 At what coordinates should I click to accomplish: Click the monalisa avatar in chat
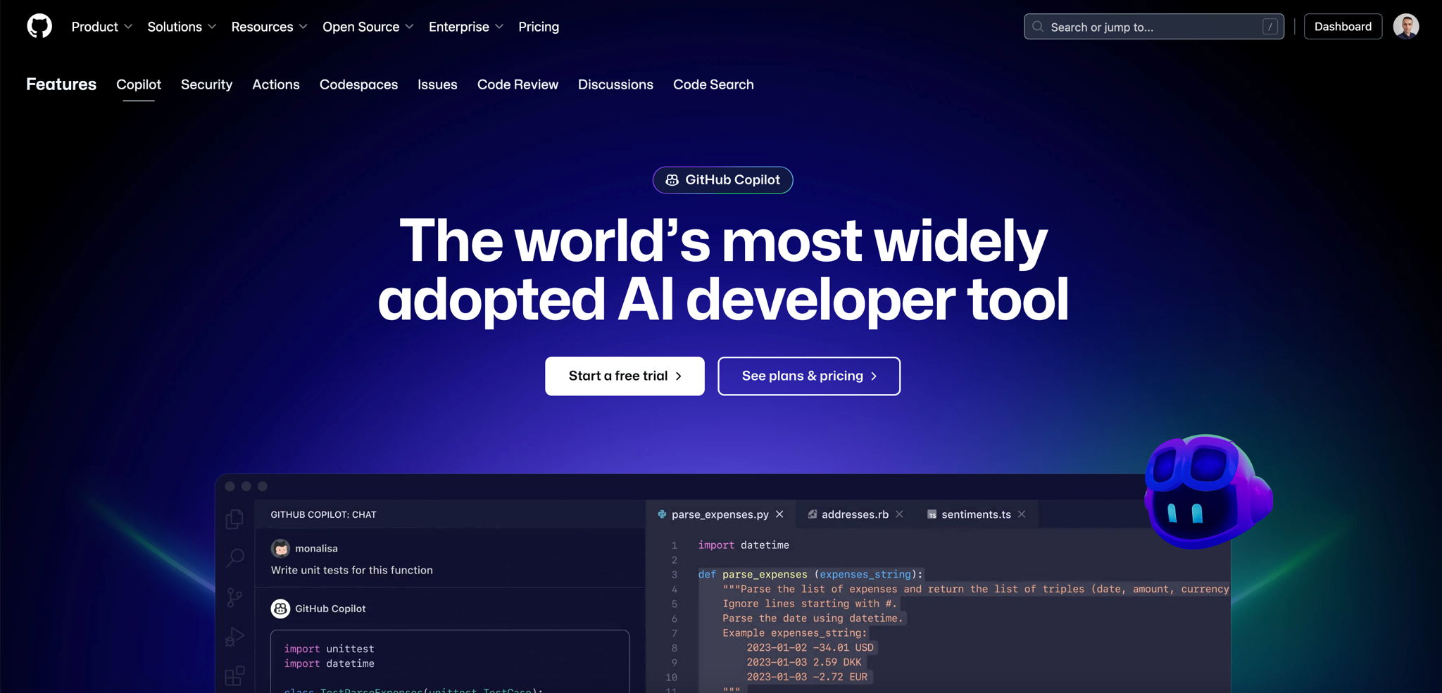tap(280, 548)
